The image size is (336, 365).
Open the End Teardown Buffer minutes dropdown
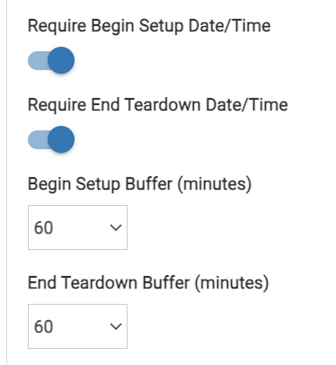coord(77,326)
